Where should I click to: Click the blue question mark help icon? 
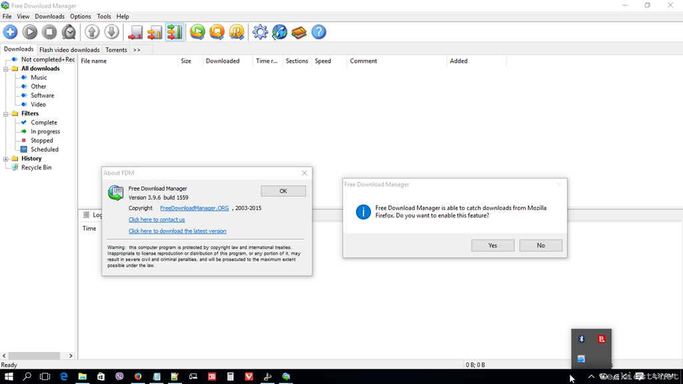(x=319, y=31)
